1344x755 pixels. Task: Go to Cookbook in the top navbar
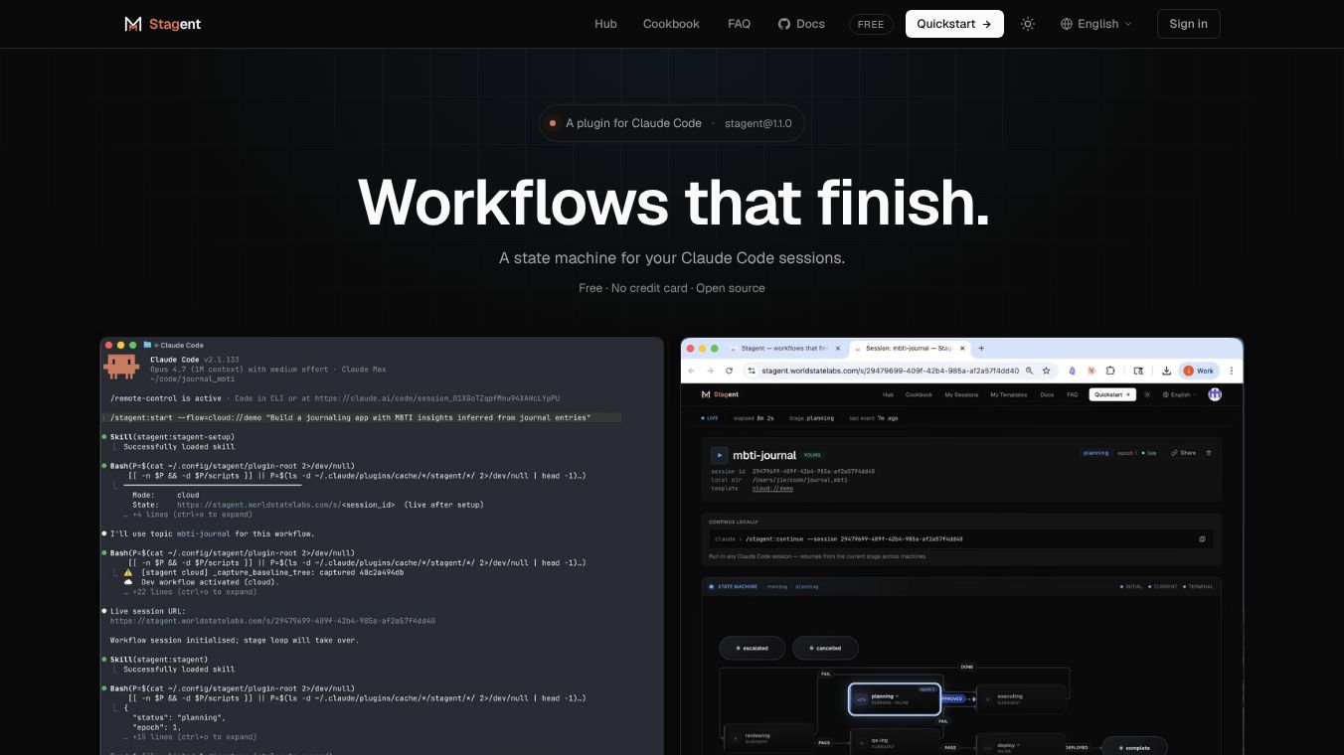pos(671,24)
